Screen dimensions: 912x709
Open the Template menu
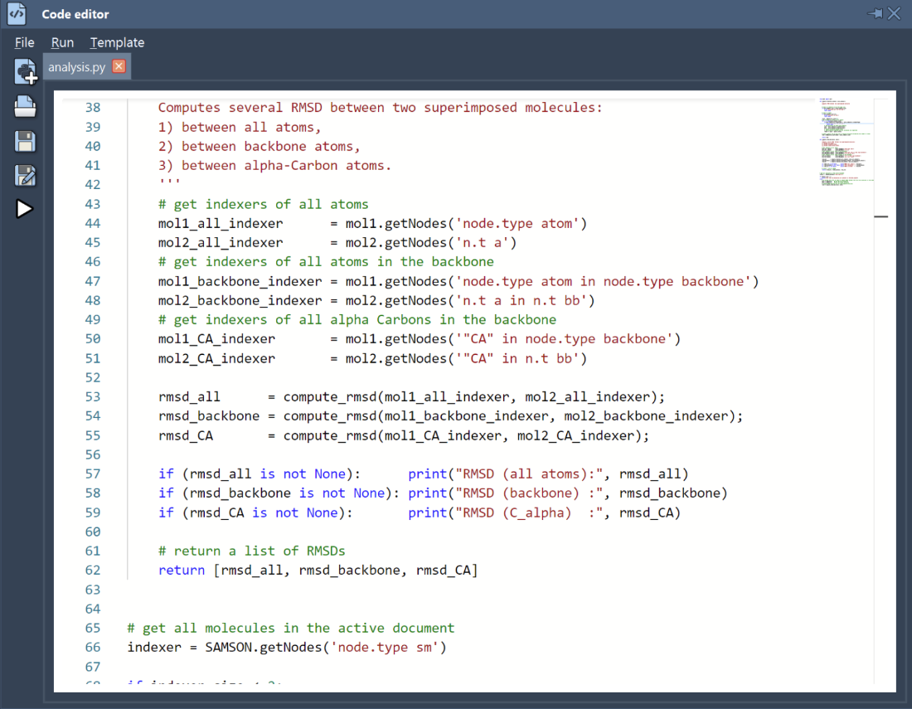point(116,42)
